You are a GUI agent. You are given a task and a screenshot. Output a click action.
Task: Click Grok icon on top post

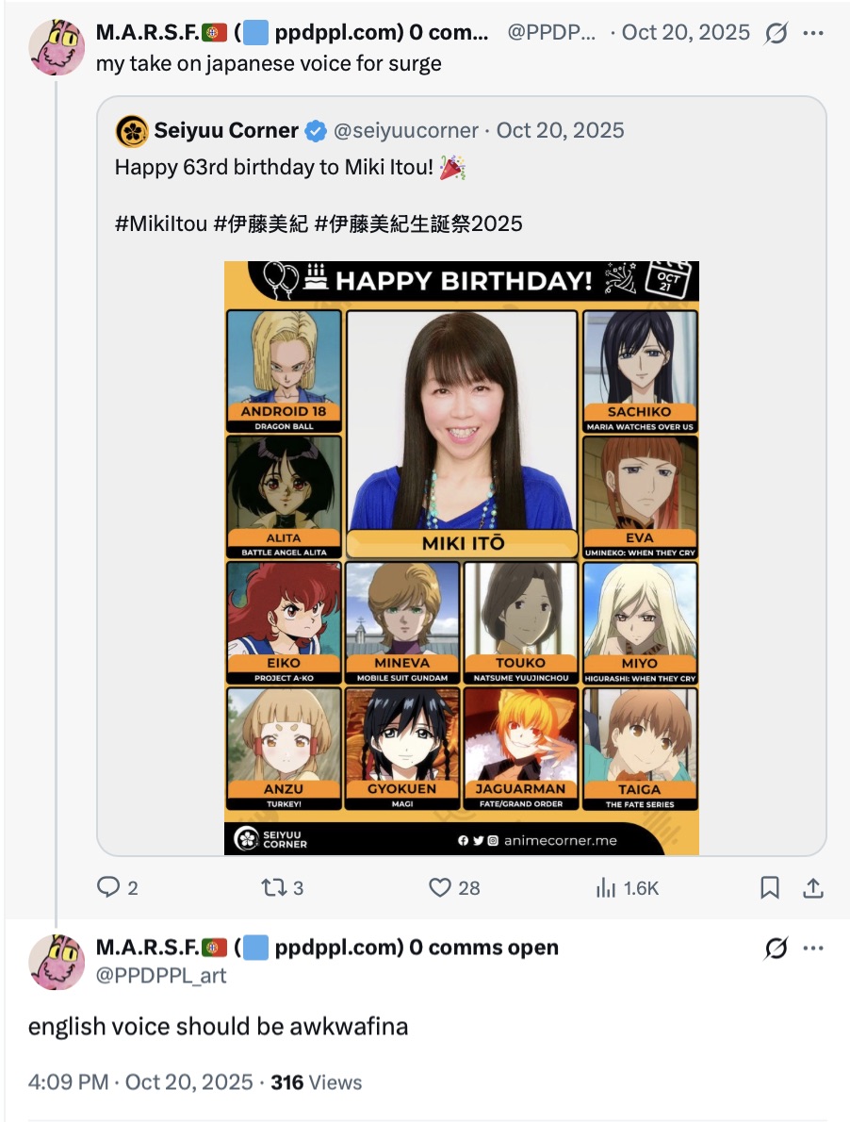pyautogui.click(x=776, y=33)
